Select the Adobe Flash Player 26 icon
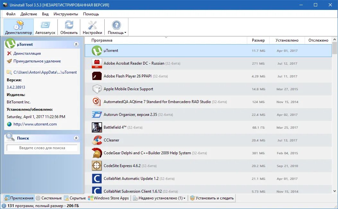 (97, 76)
